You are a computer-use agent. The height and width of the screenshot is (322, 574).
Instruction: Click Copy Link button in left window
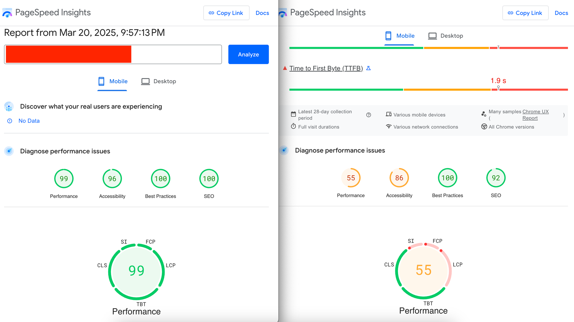226,13
